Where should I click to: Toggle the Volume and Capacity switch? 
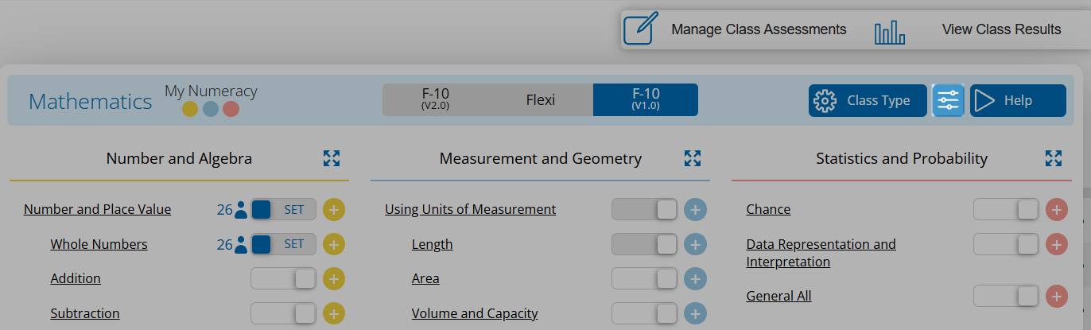click(644, 313)
